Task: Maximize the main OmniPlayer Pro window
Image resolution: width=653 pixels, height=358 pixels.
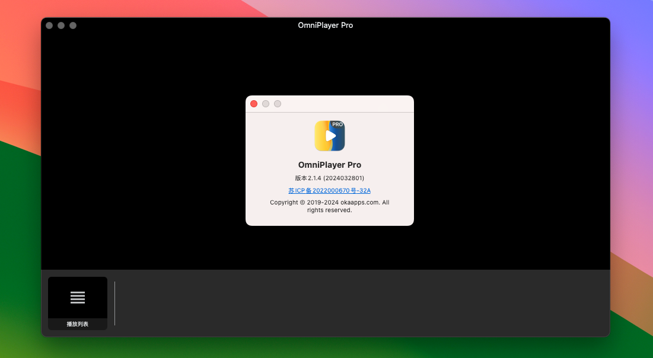Action: (73, 25)
